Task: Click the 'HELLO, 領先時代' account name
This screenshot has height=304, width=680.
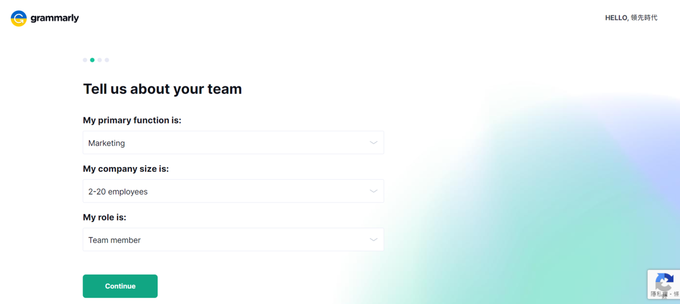Action: (631, 18)
